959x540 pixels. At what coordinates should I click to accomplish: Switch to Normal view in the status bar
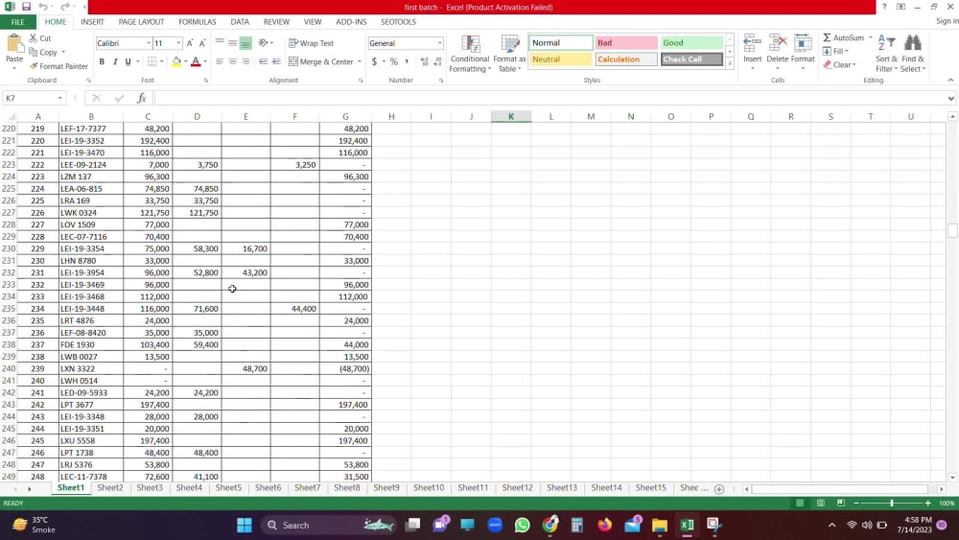click(x=800, y=503)
